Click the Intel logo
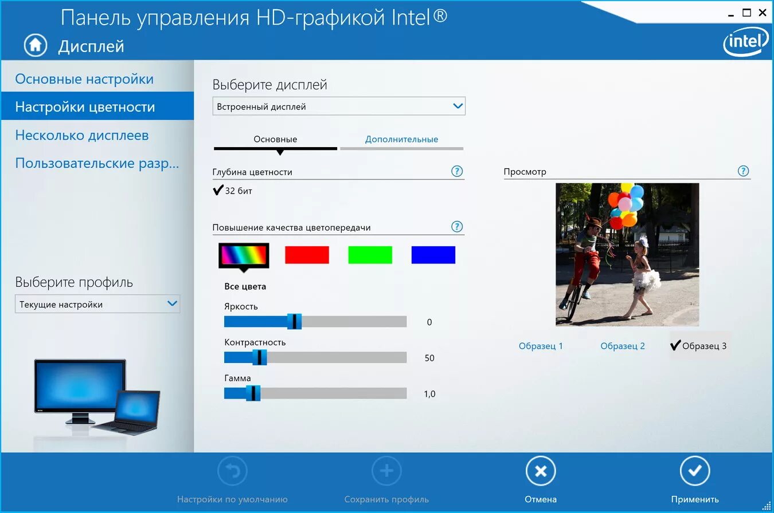 coord(745,42)
